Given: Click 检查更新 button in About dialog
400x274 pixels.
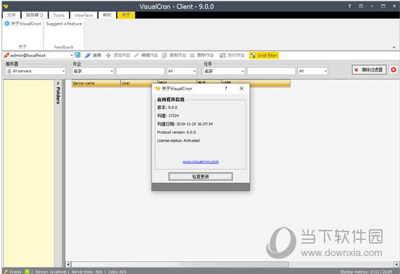Looking at the screenshot, I should coord(201,176).
